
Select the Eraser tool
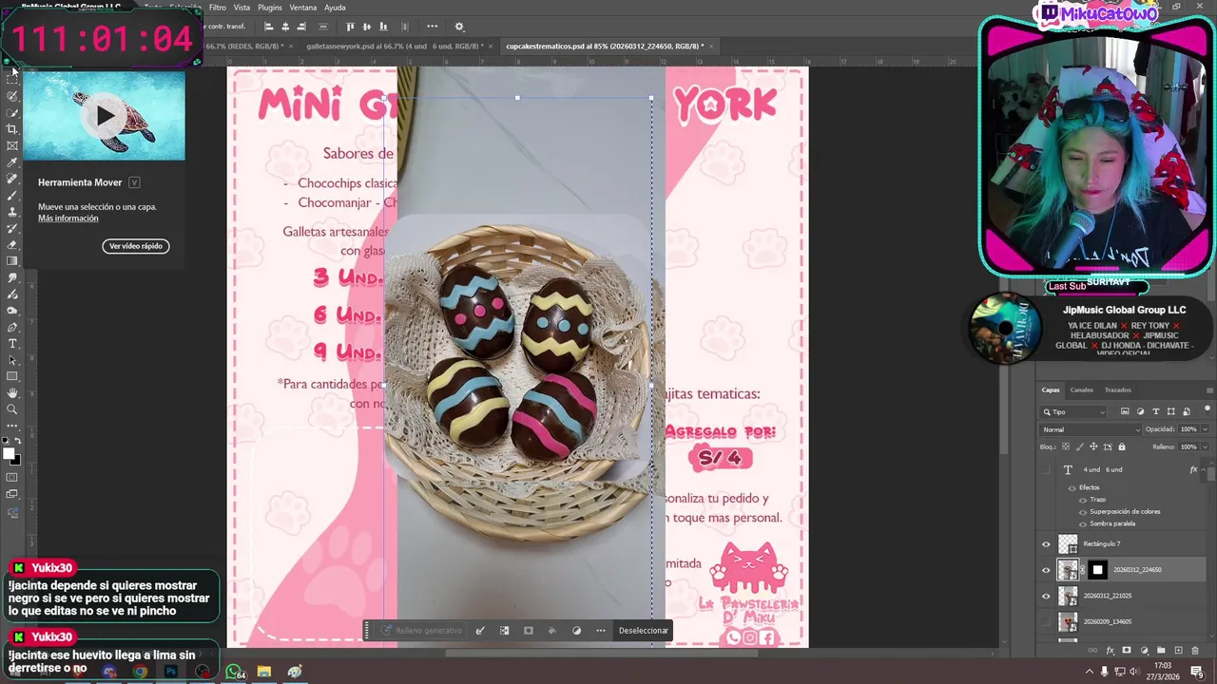pyautogui.click(x=12, y=244)
